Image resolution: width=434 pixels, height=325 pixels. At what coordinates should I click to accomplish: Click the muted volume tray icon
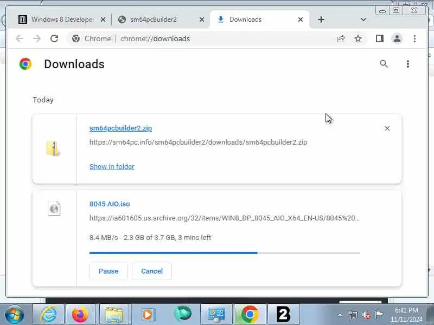366,315
